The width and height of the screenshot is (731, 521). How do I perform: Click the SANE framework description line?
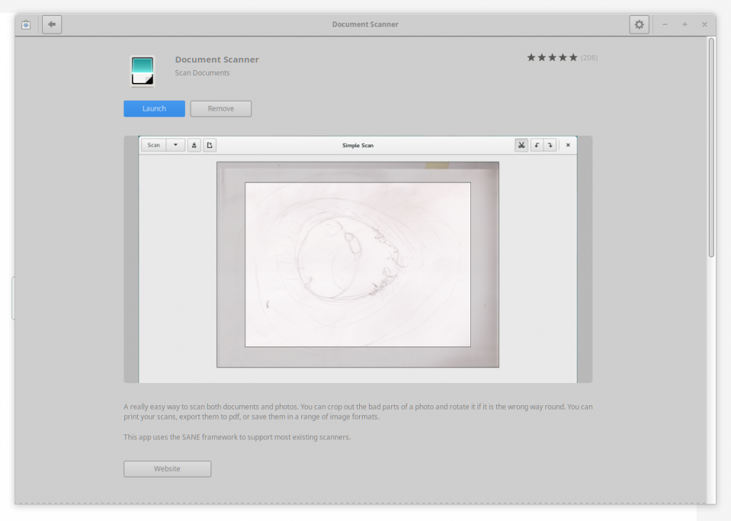coord(237,437)
